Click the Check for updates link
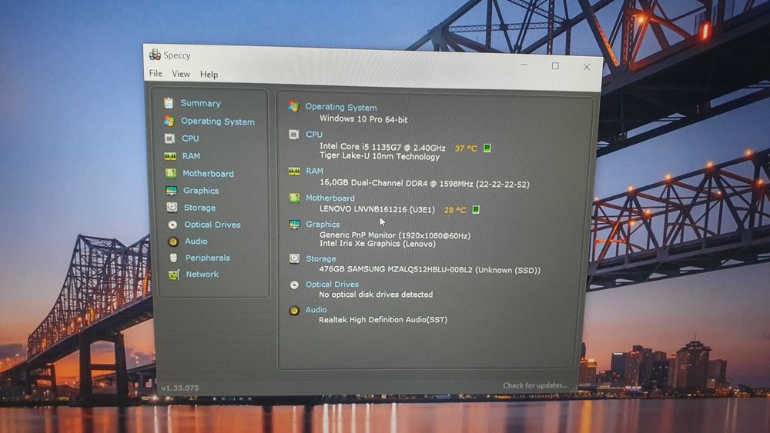This screenshot has height=433, width=770. point(535,385)
